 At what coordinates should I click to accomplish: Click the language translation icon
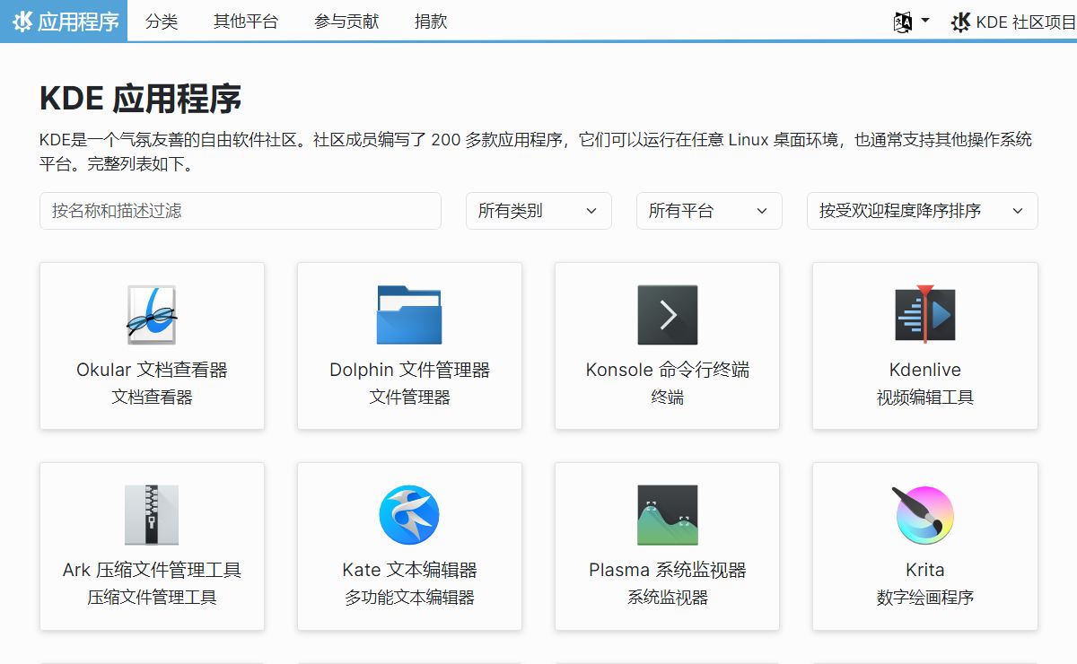tap(903, 22)
